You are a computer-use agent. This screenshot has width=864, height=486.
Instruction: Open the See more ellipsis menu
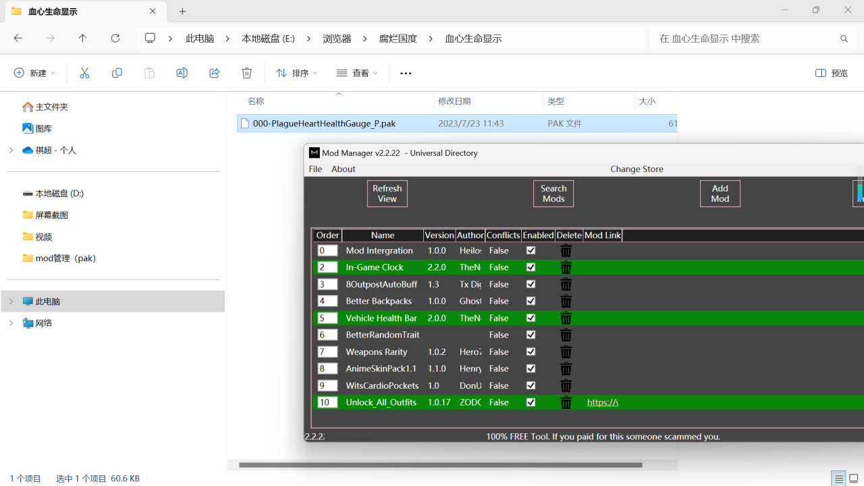click(x=406, y=73)
